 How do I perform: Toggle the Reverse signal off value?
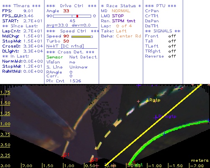[172, 56]
